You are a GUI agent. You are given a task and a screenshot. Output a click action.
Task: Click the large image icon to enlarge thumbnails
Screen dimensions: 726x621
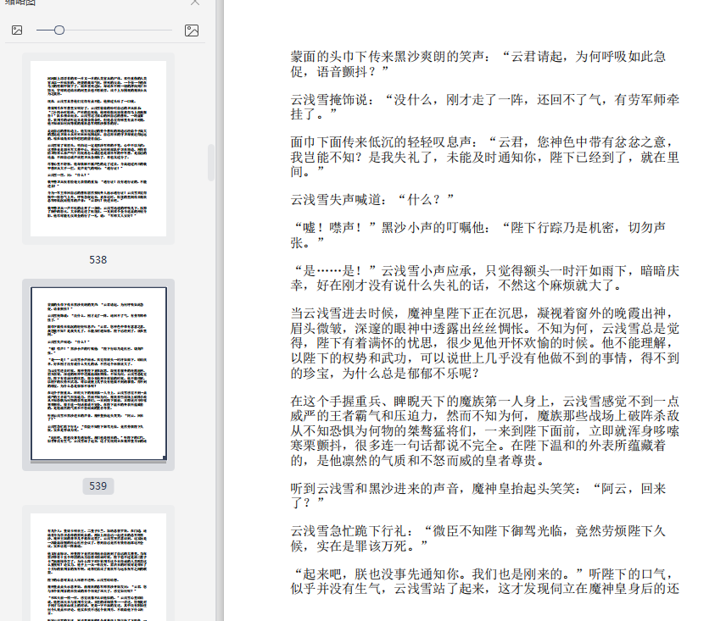[x=192, y=30]
